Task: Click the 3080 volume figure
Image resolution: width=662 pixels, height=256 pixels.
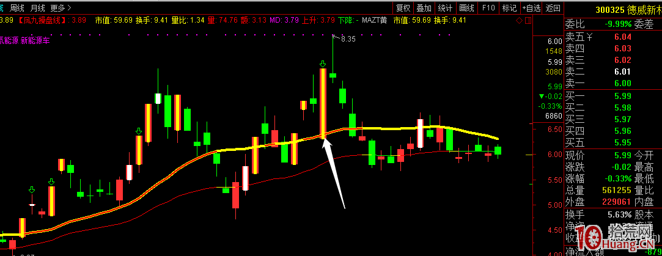Action: [x=553, y=71]
